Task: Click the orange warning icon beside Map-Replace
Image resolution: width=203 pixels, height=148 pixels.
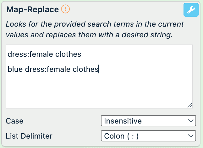Action: [x=65, y=9]
